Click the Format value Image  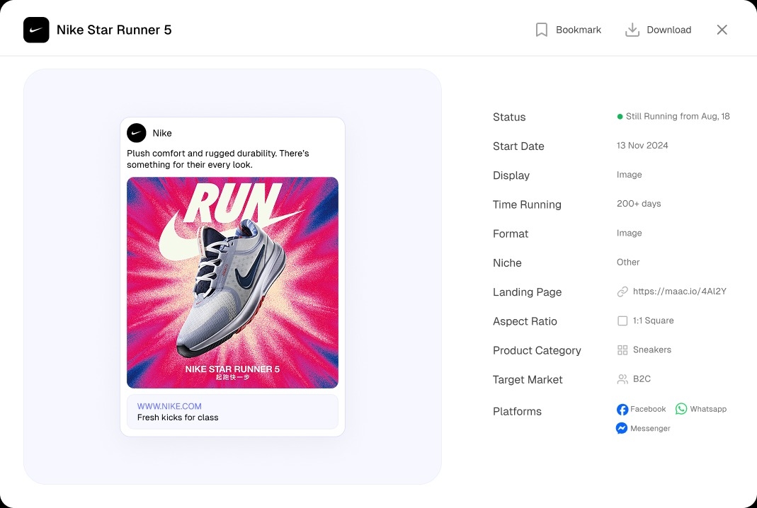coord(629,233)
